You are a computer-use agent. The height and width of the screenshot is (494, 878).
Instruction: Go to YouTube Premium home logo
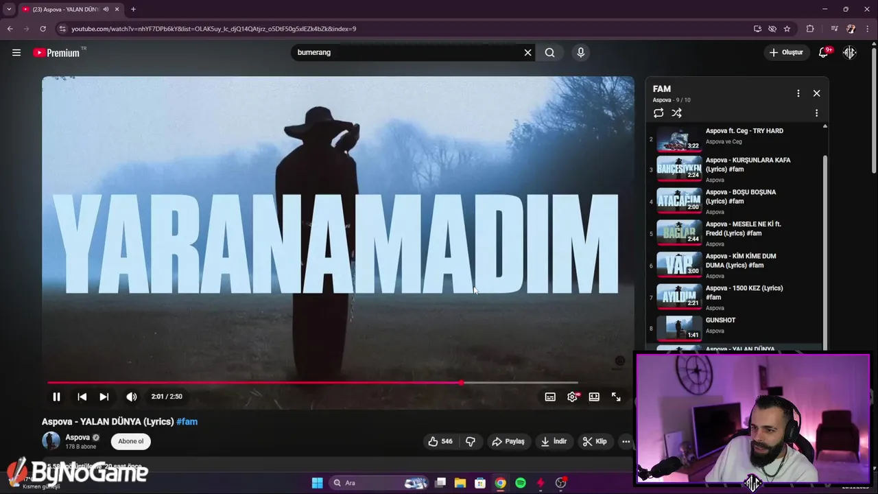56,53
